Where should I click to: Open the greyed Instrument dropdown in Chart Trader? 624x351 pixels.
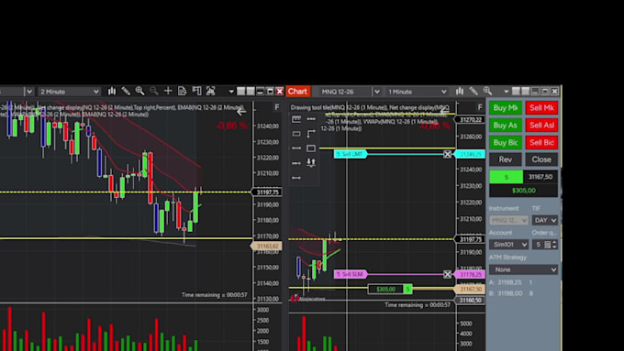click(509, 220)
